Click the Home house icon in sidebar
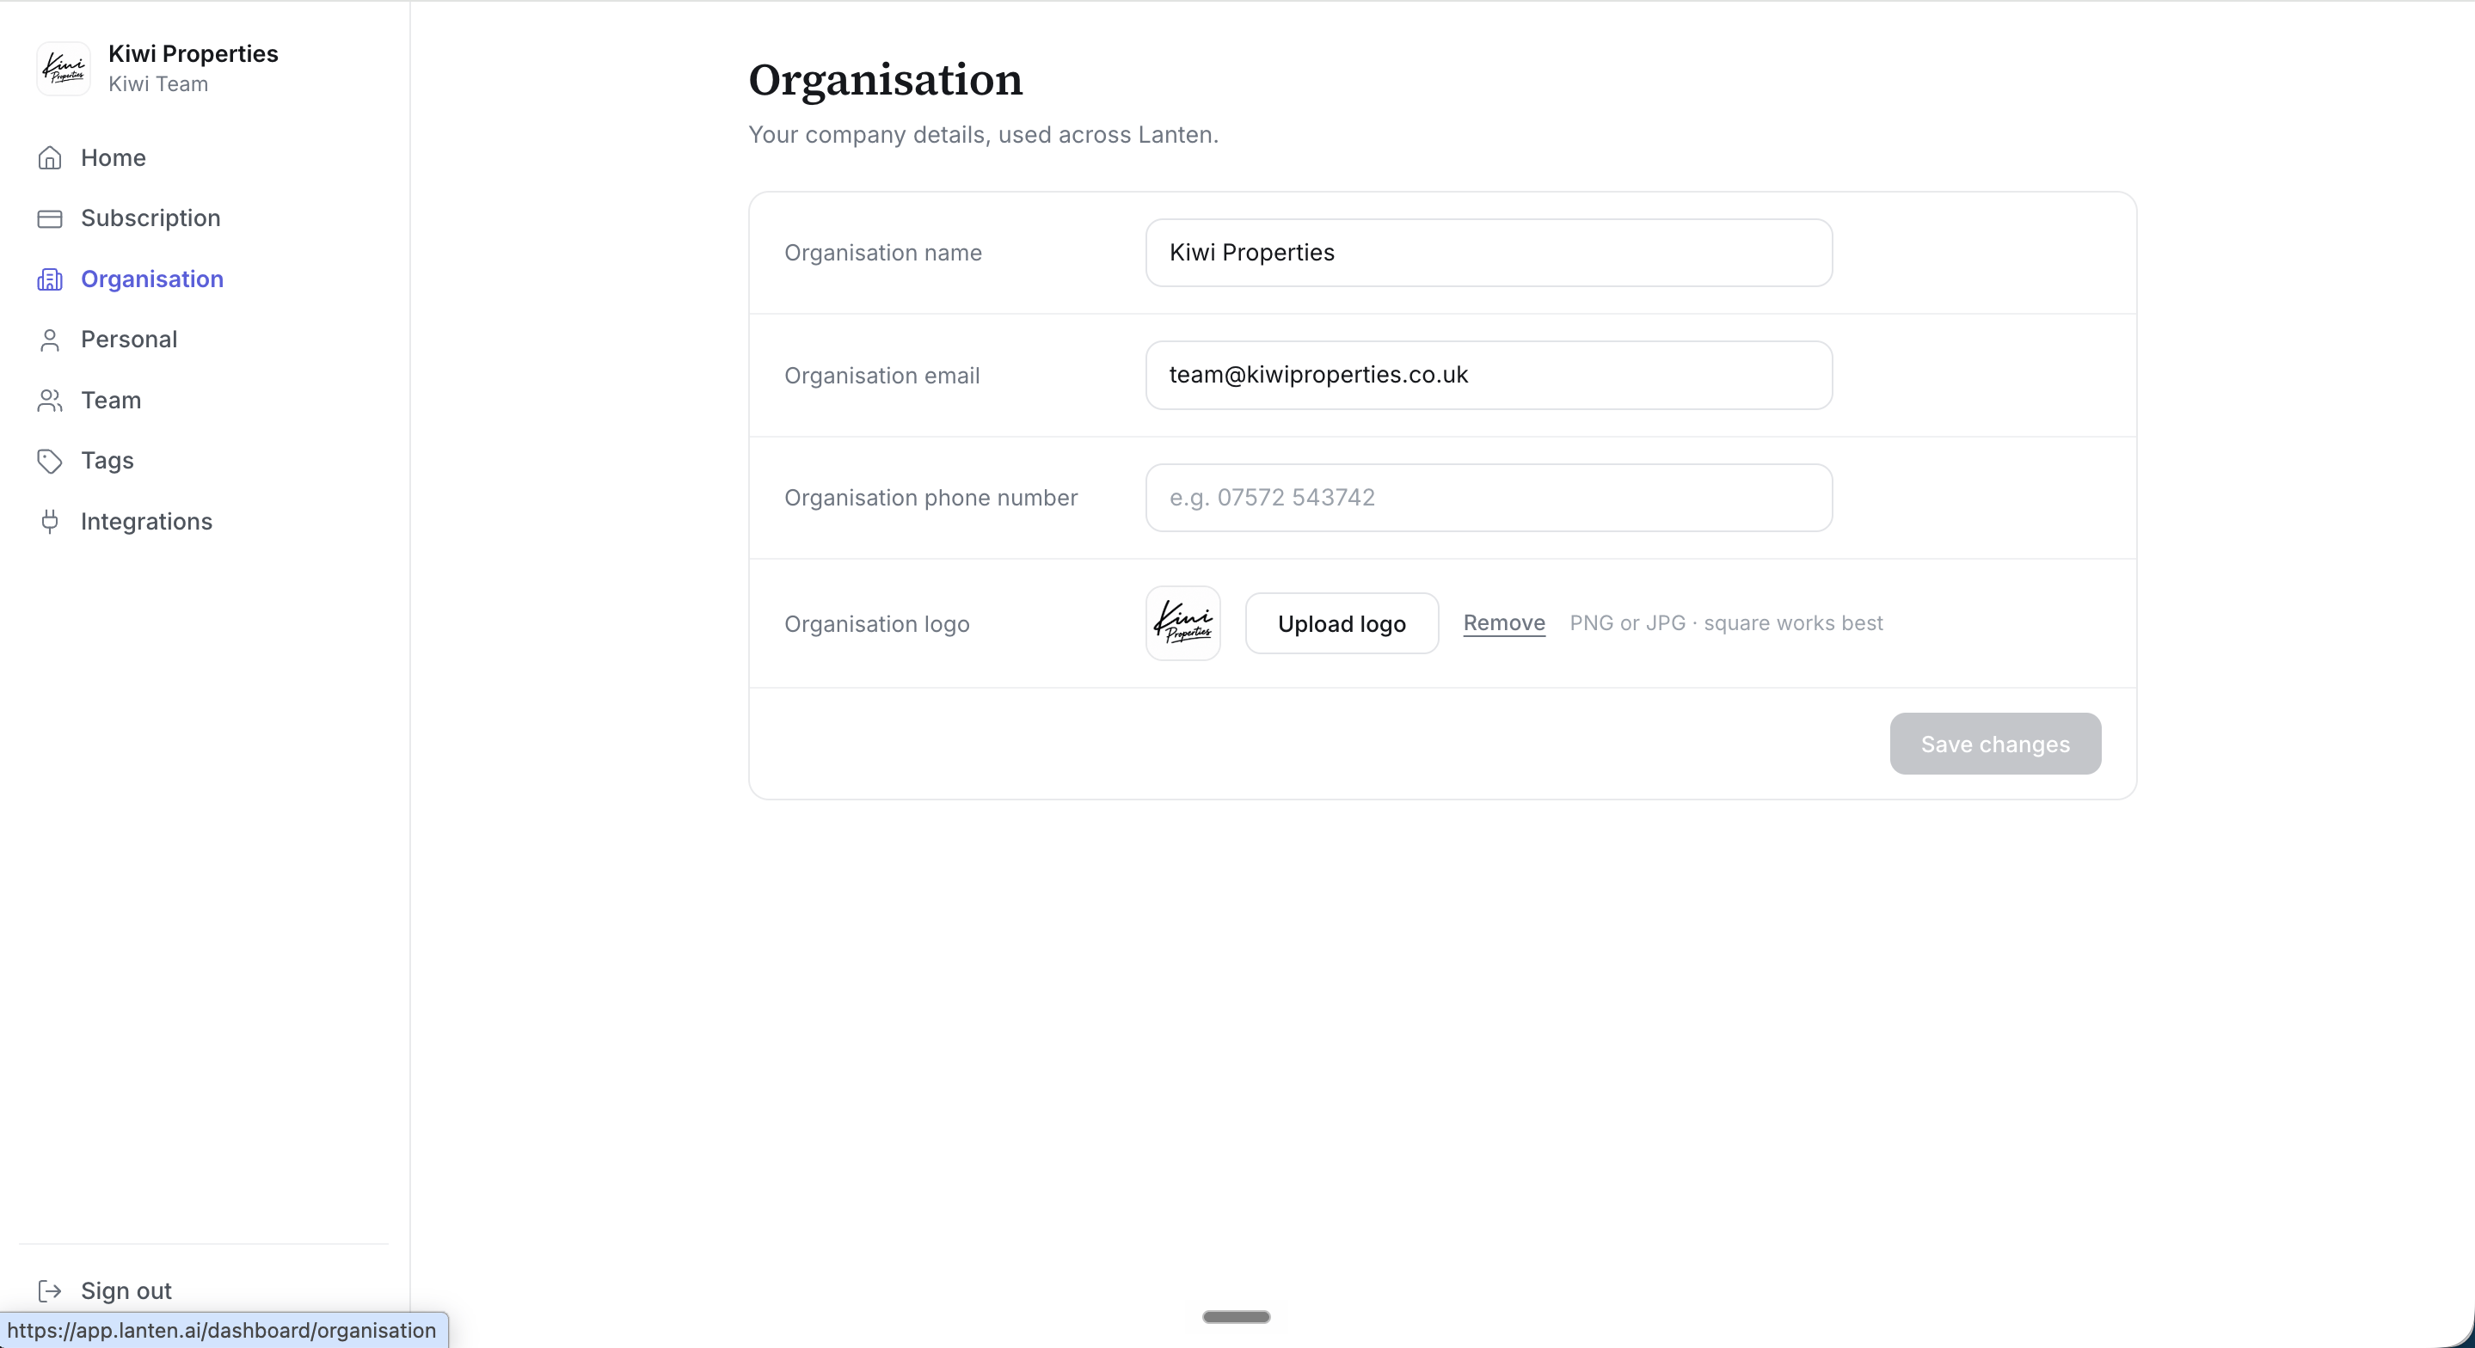This screenshot has width=2475, height=1348. pos(50,157)
